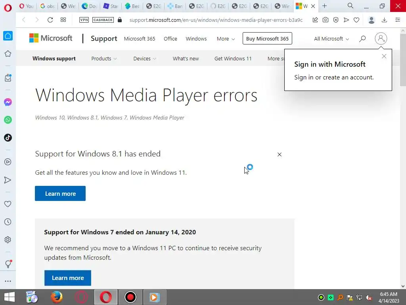Viewport: 406px width, 305px height.
Task: Click the sign-in account avatar
Action: (x=381, y=39)
